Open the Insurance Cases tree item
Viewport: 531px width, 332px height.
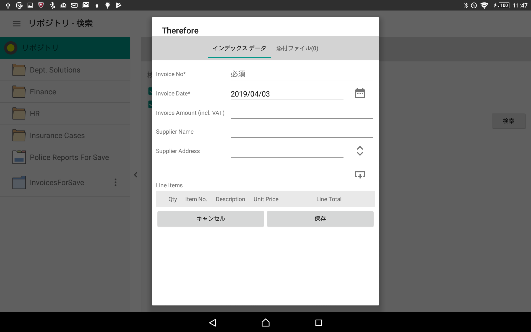click(65, 135)
